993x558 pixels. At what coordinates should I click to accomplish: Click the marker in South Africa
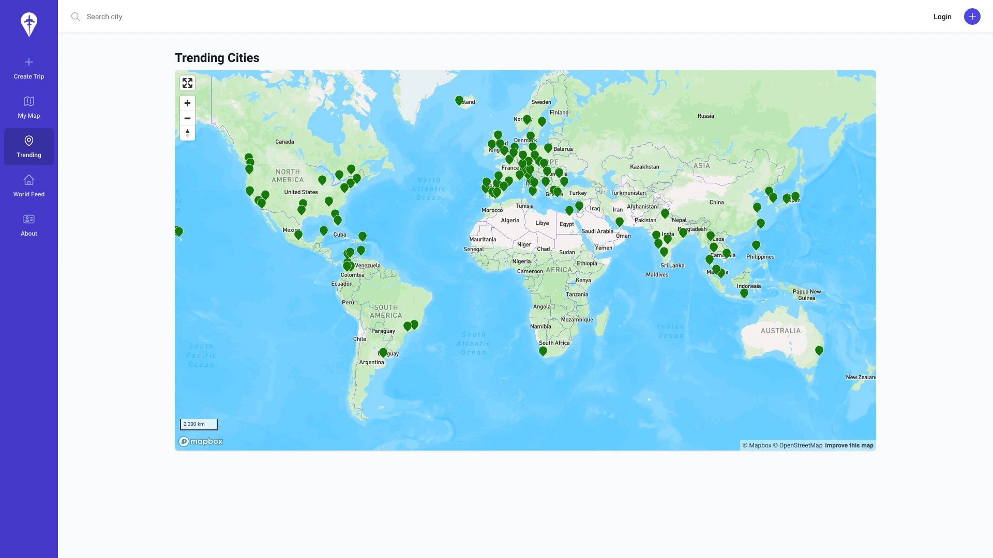(x=543, y=351)
